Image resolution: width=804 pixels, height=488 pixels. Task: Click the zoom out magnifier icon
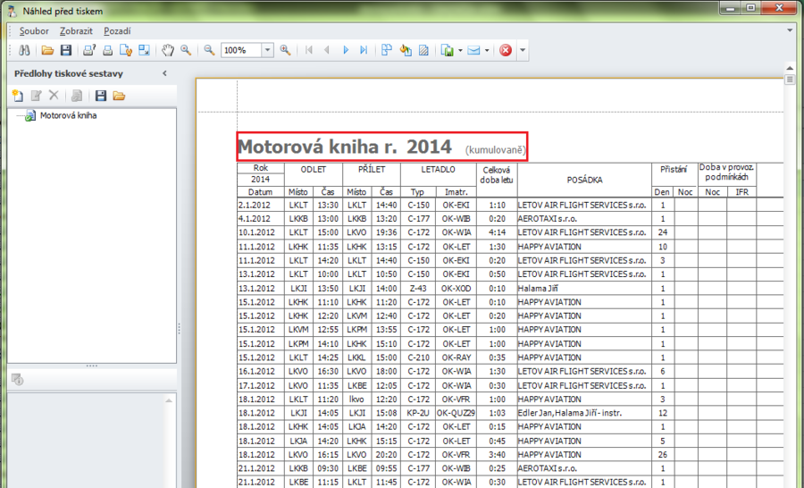tap(209, 51)
